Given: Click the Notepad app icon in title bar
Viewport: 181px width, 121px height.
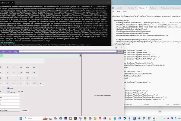Looking at the screenshot, I should (x=113, y=8).
